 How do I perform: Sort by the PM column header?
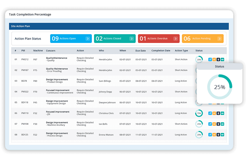23,51
